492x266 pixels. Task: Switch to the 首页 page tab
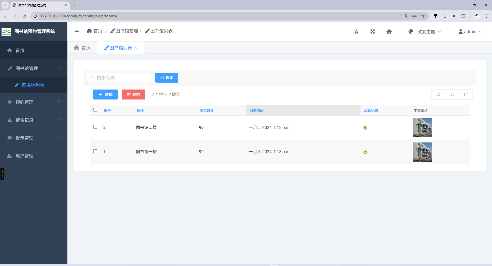(x=82, y=48)
